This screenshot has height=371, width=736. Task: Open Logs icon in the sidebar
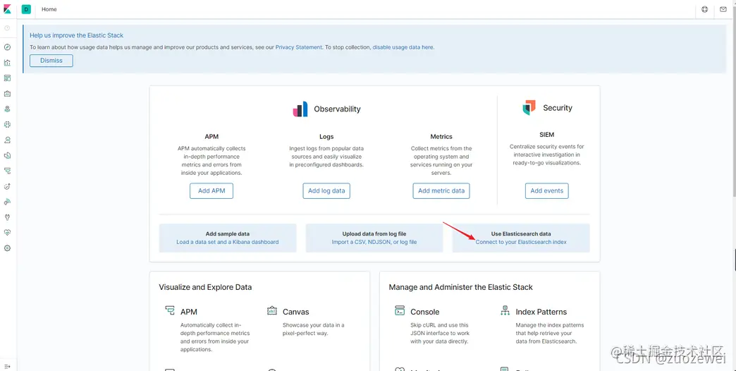pyautogui.click(x=7, y=155)
